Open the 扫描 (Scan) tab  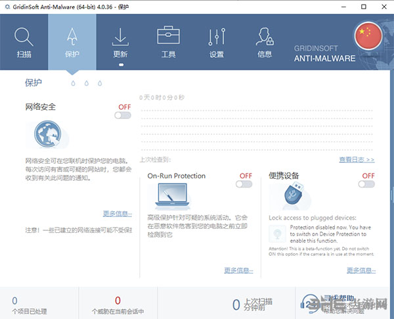[x=24, y=42]
